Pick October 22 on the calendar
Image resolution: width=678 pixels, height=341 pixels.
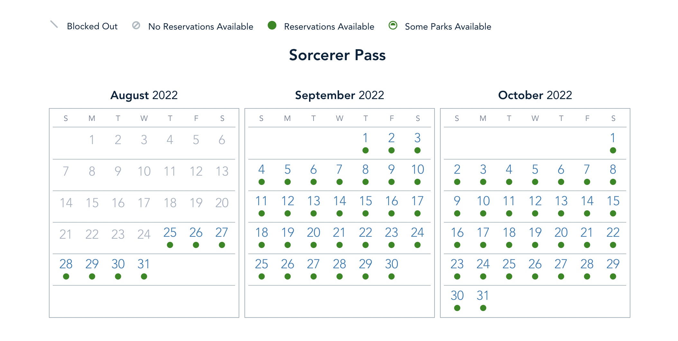(x=613, y=233)
